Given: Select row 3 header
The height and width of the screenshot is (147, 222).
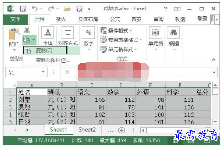Looking at the screenshot, I should pyautogui.click(x=10, y=107).
